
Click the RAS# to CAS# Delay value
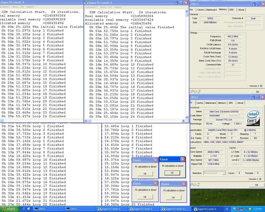pos(233,49)
